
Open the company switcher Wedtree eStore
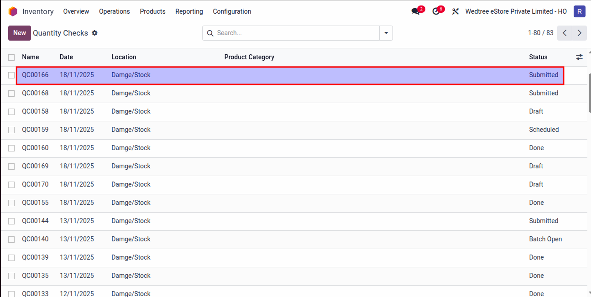[x=516, y=11]
